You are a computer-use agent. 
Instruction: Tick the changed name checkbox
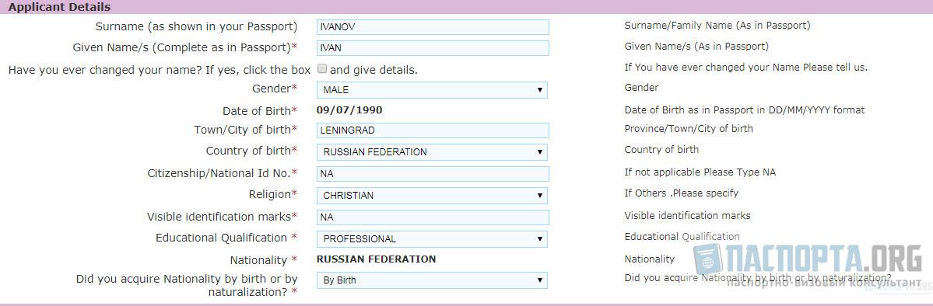click(x=322, y=69)
